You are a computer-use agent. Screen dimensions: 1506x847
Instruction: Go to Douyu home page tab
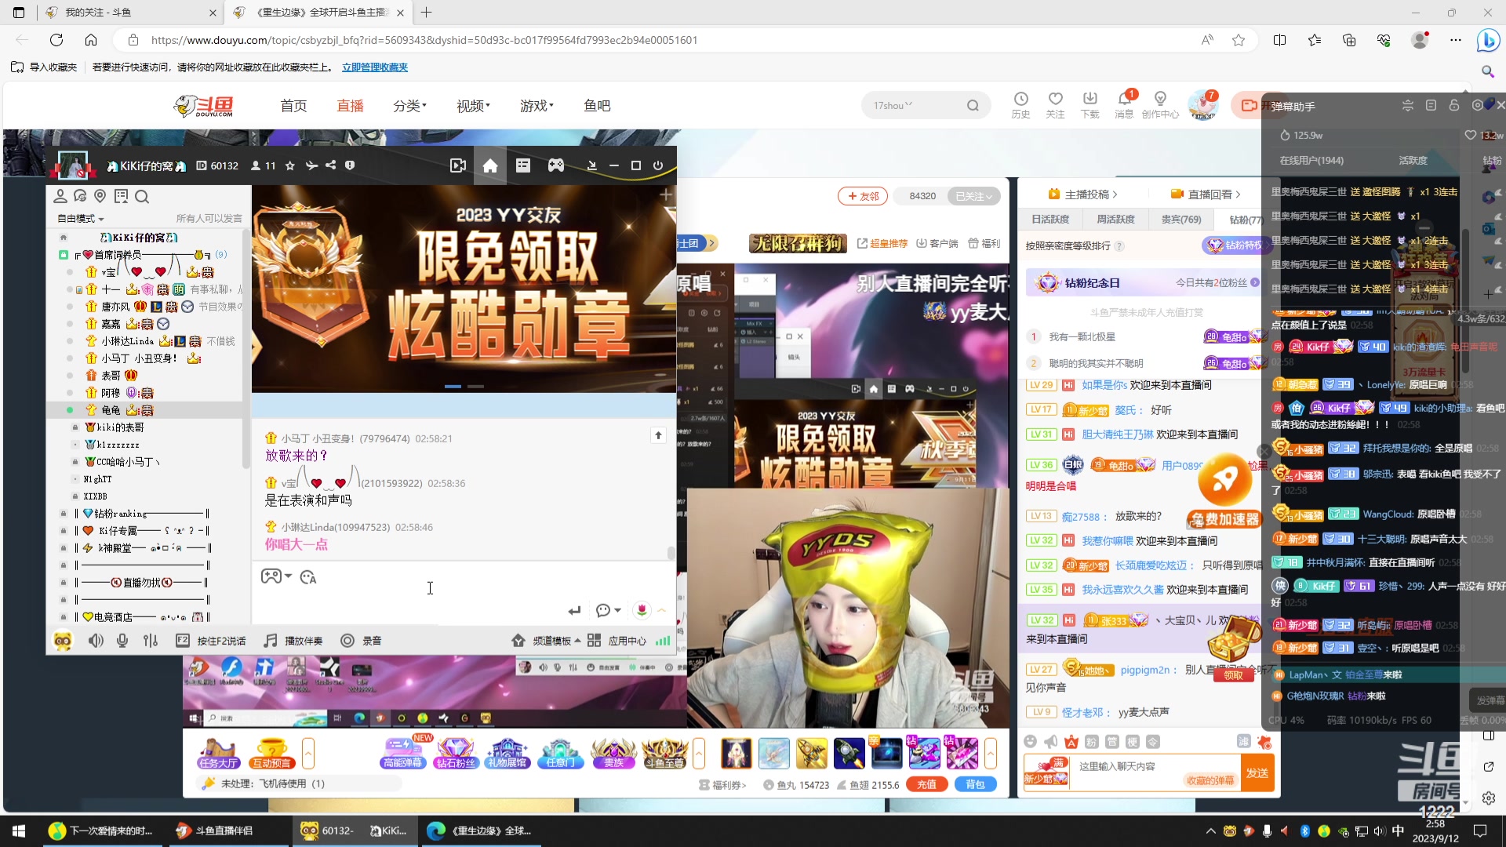click(x=293, y=106)
